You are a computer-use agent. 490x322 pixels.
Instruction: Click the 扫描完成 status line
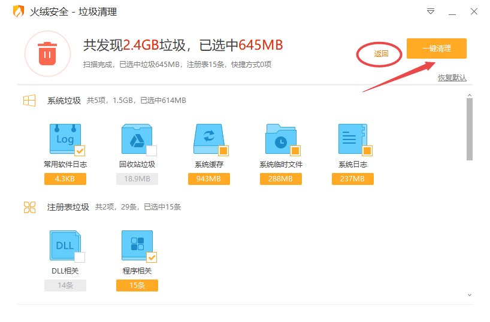[x=177, y=65]
